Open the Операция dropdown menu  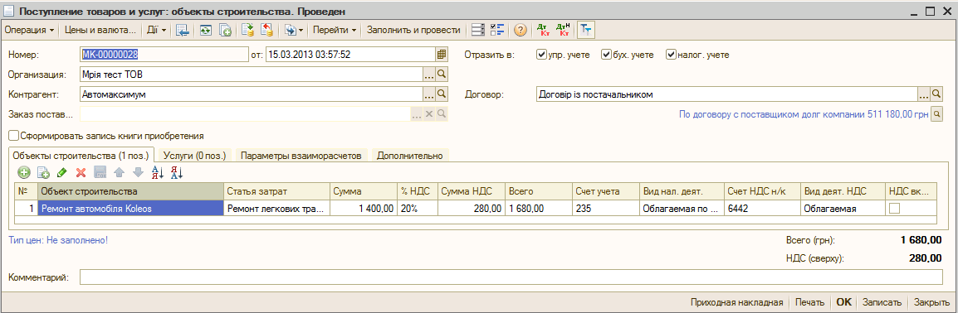(29, 29)
